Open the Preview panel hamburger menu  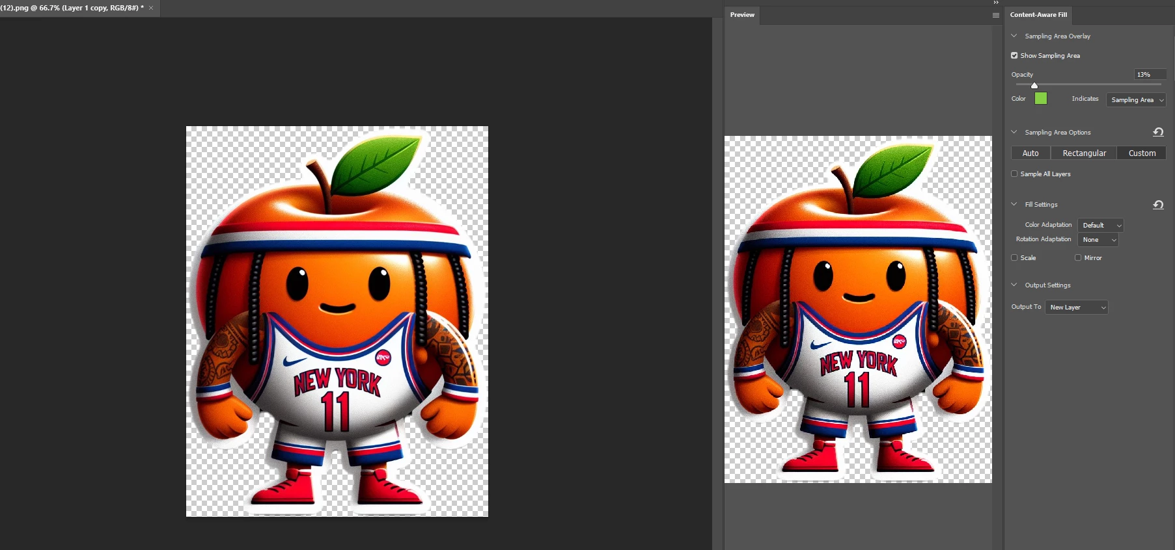(995, 15)
